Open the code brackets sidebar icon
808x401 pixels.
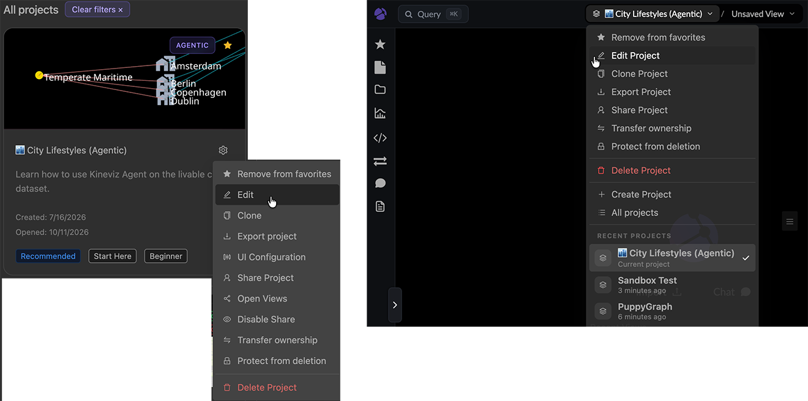pyautogui.click(x=380, y=138)
